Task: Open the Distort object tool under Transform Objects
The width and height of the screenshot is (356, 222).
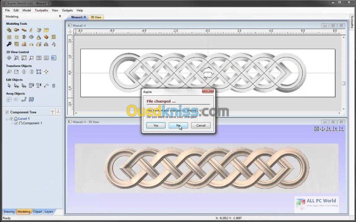Action: coord(39,72)
